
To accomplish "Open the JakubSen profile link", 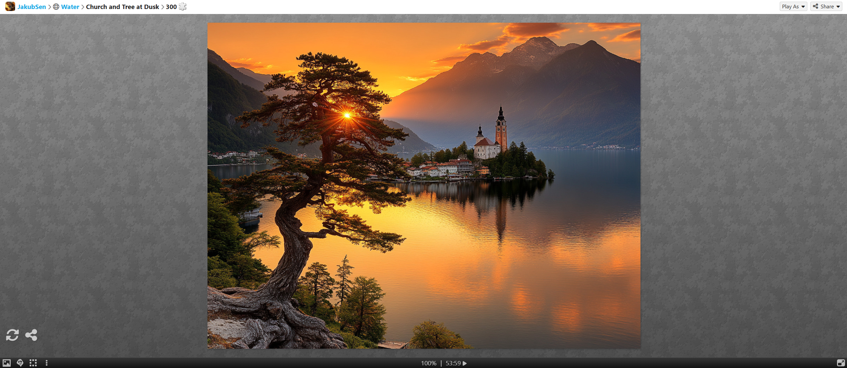I will tap(32, 7).
